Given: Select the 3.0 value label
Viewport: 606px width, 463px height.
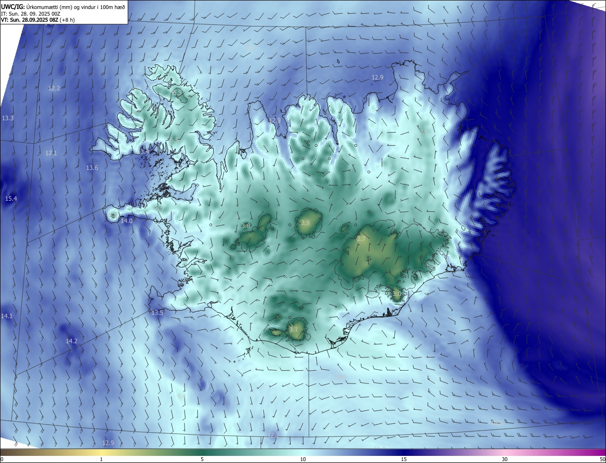Looking at the screenshot, I should pos(397,294).
